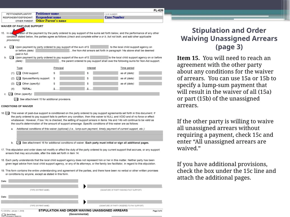The width and height of the screenshot is (290, 217).
Task: Click TOTAL Interest field
Action: click(105, 89)
